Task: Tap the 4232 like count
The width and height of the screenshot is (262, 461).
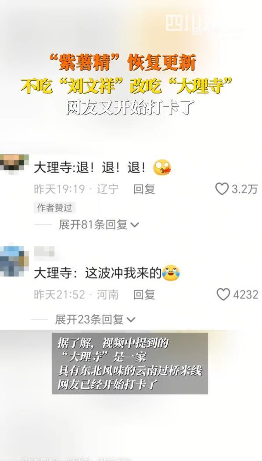Action: [245, 294]
